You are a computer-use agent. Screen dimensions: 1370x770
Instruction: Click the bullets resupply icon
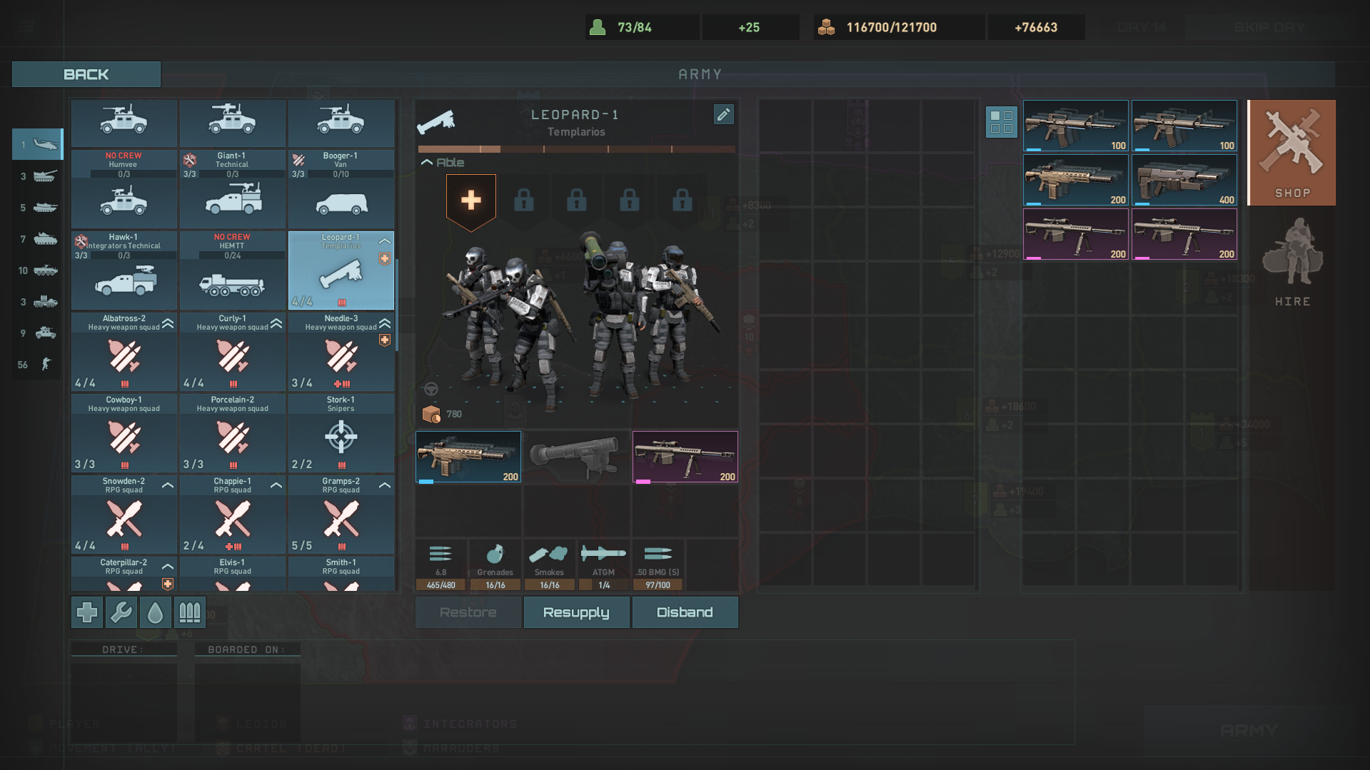189,612
